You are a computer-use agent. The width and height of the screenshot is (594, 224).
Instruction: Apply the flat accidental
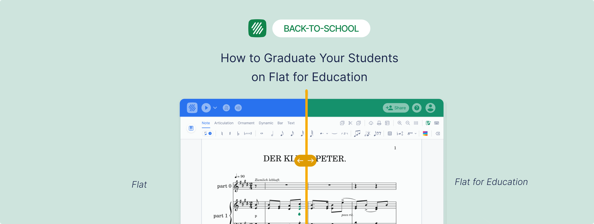238,133
